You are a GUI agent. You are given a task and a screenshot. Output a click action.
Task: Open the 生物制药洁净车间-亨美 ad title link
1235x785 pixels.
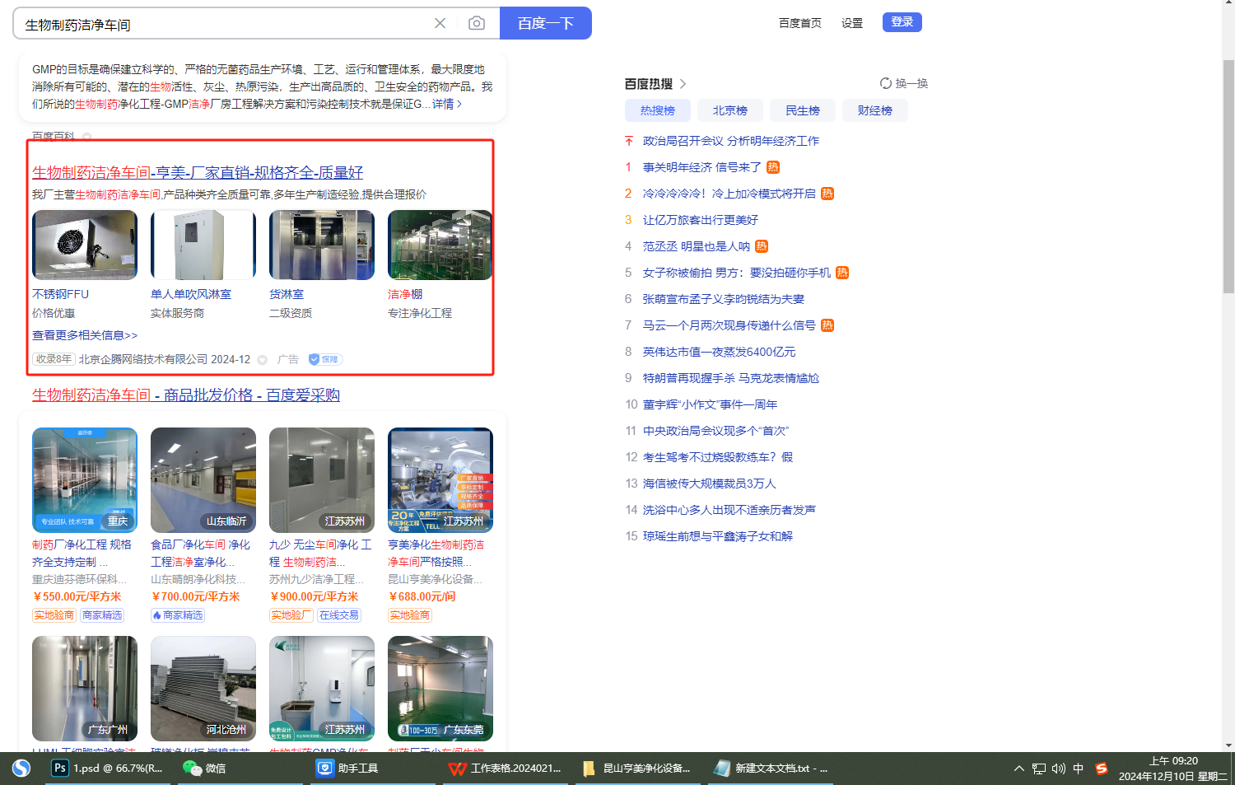pos(198,172)
